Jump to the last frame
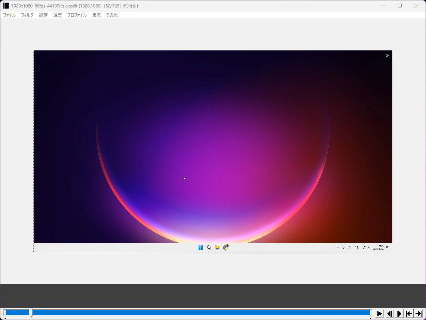Image resolution: width=426 pixels, height=320 pixels. 419,314
